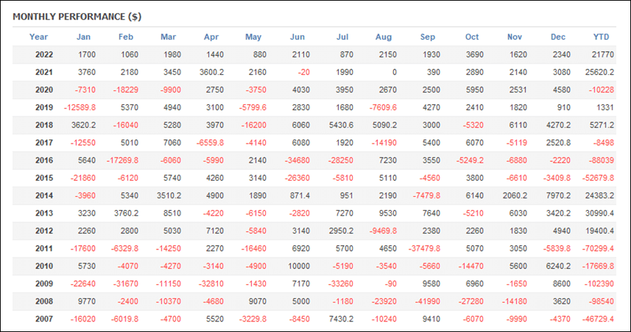
Task: Click the 2014 Sep value -7479.8
Action: coord(426,195)
